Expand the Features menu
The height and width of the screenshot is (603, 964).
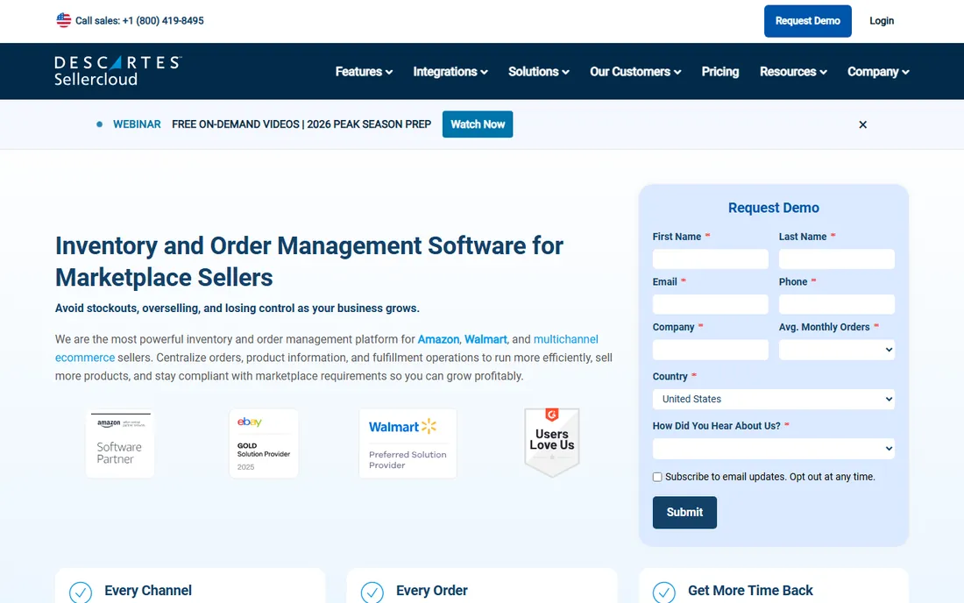[364, 72]
